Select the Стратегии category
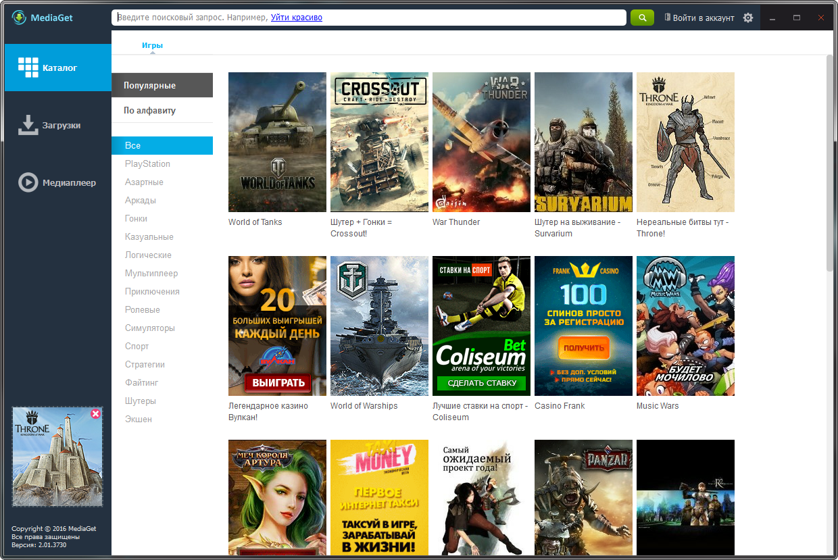 tap(145, 365)
